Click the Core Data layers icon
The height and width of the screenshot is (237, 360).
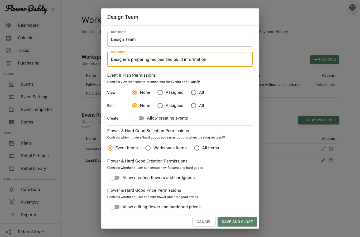pos(12,190)
